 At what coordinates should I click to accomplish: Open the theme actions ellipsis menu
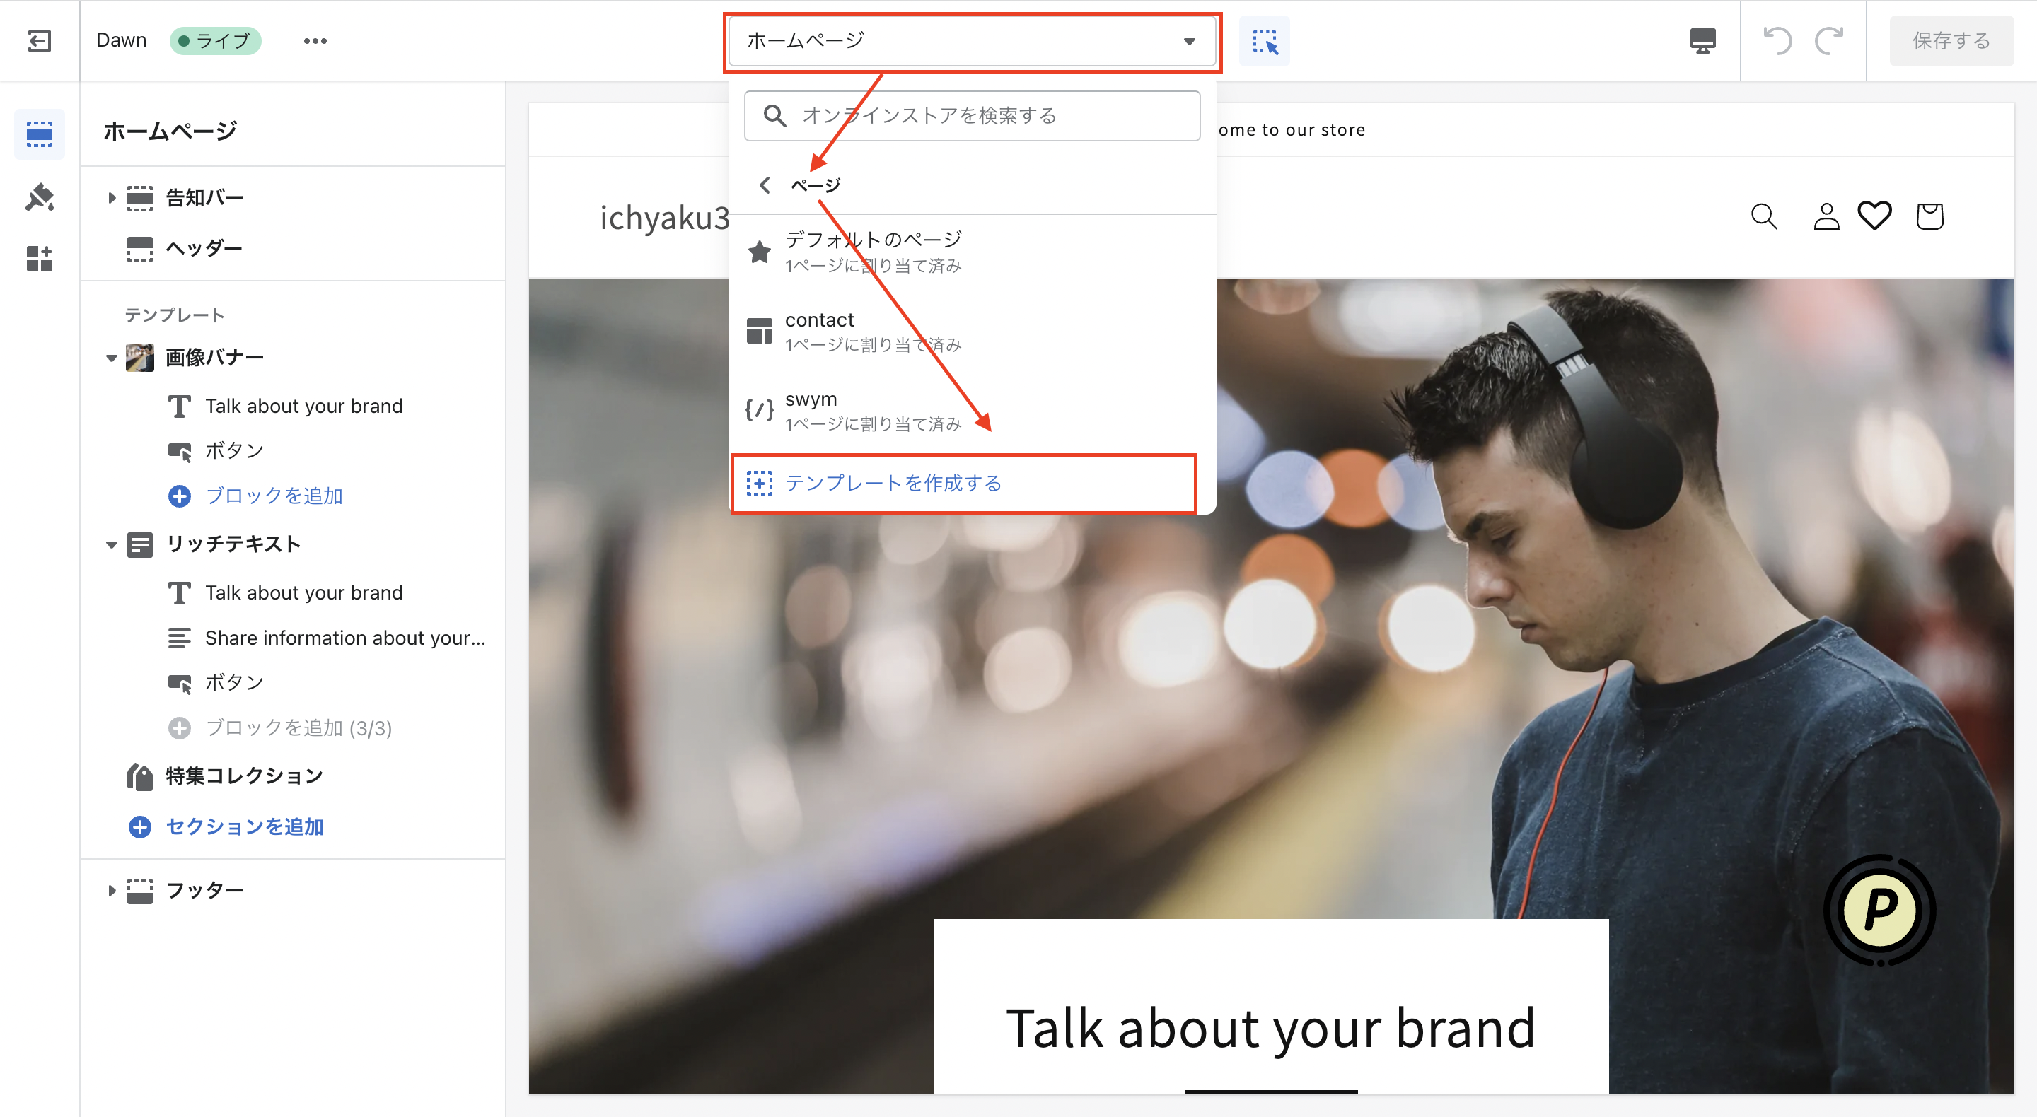tap(315, 40)
